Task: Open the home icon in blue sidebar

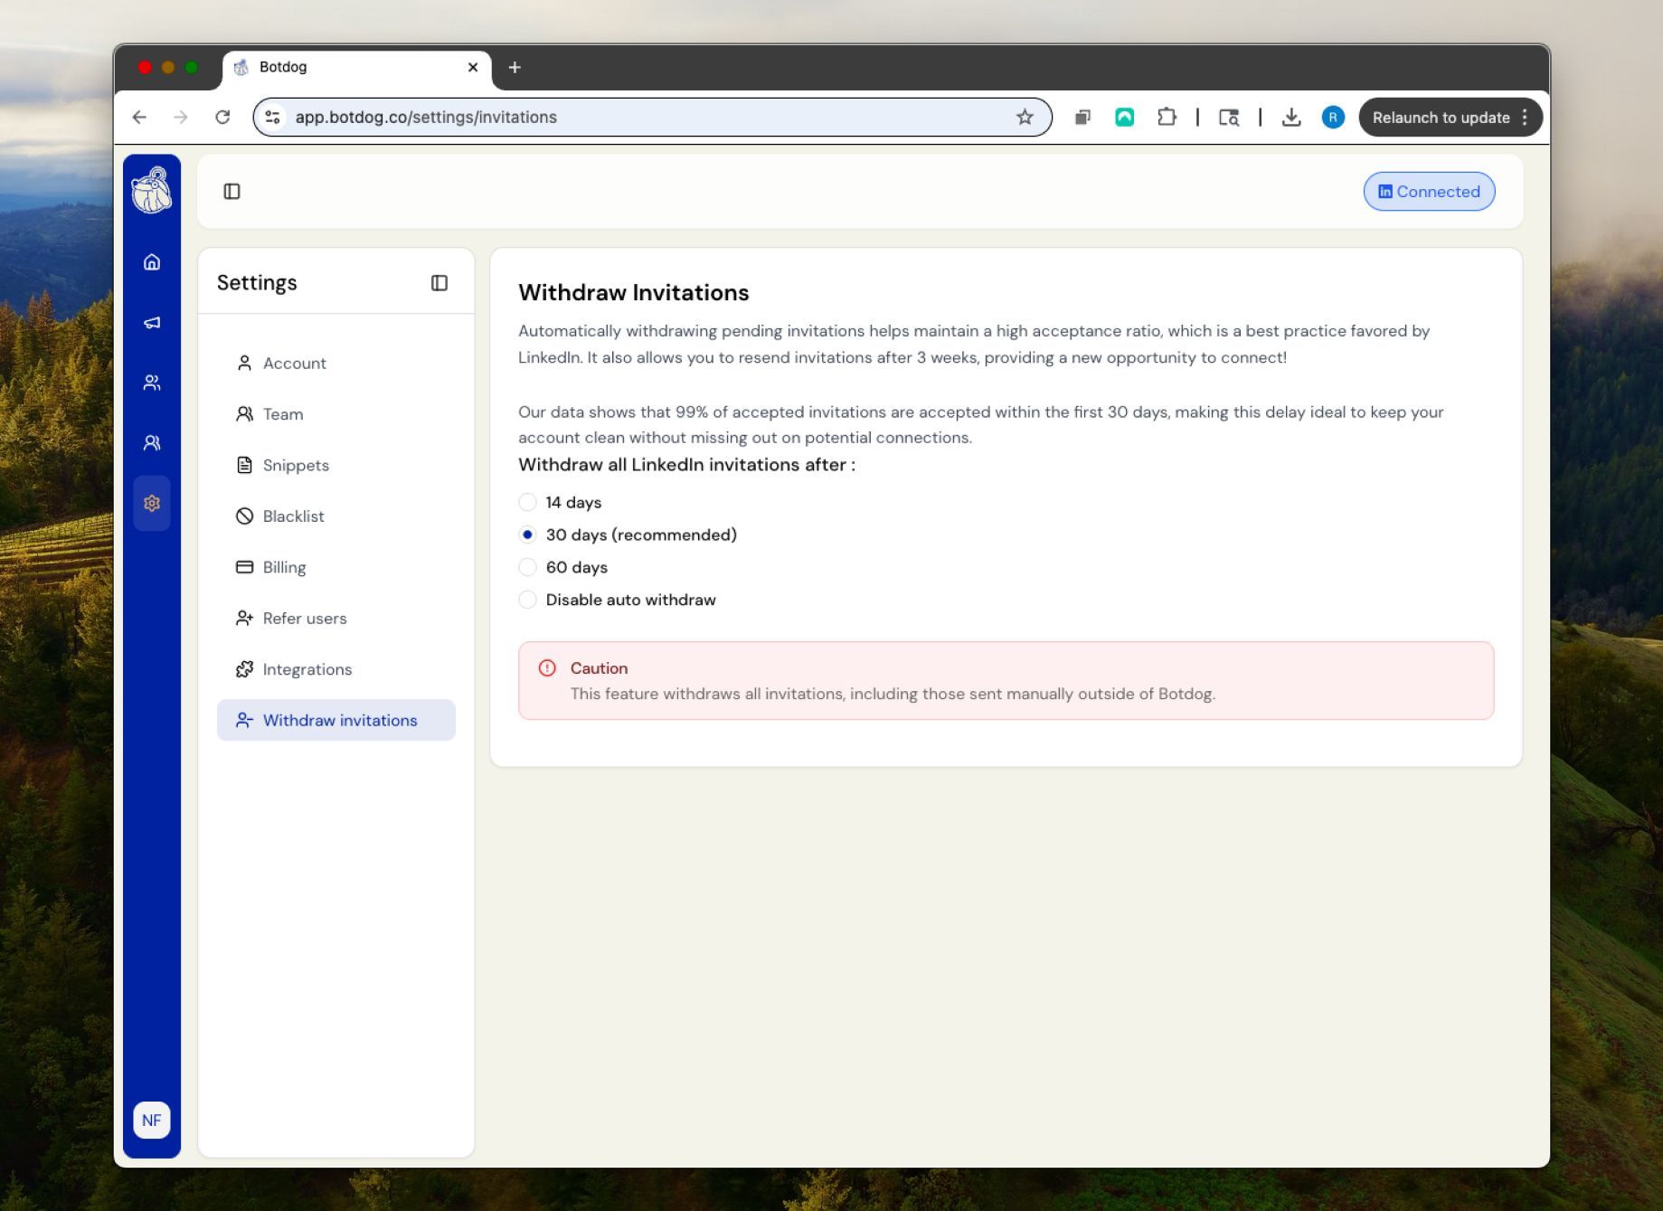Action: tap(152, 262)
